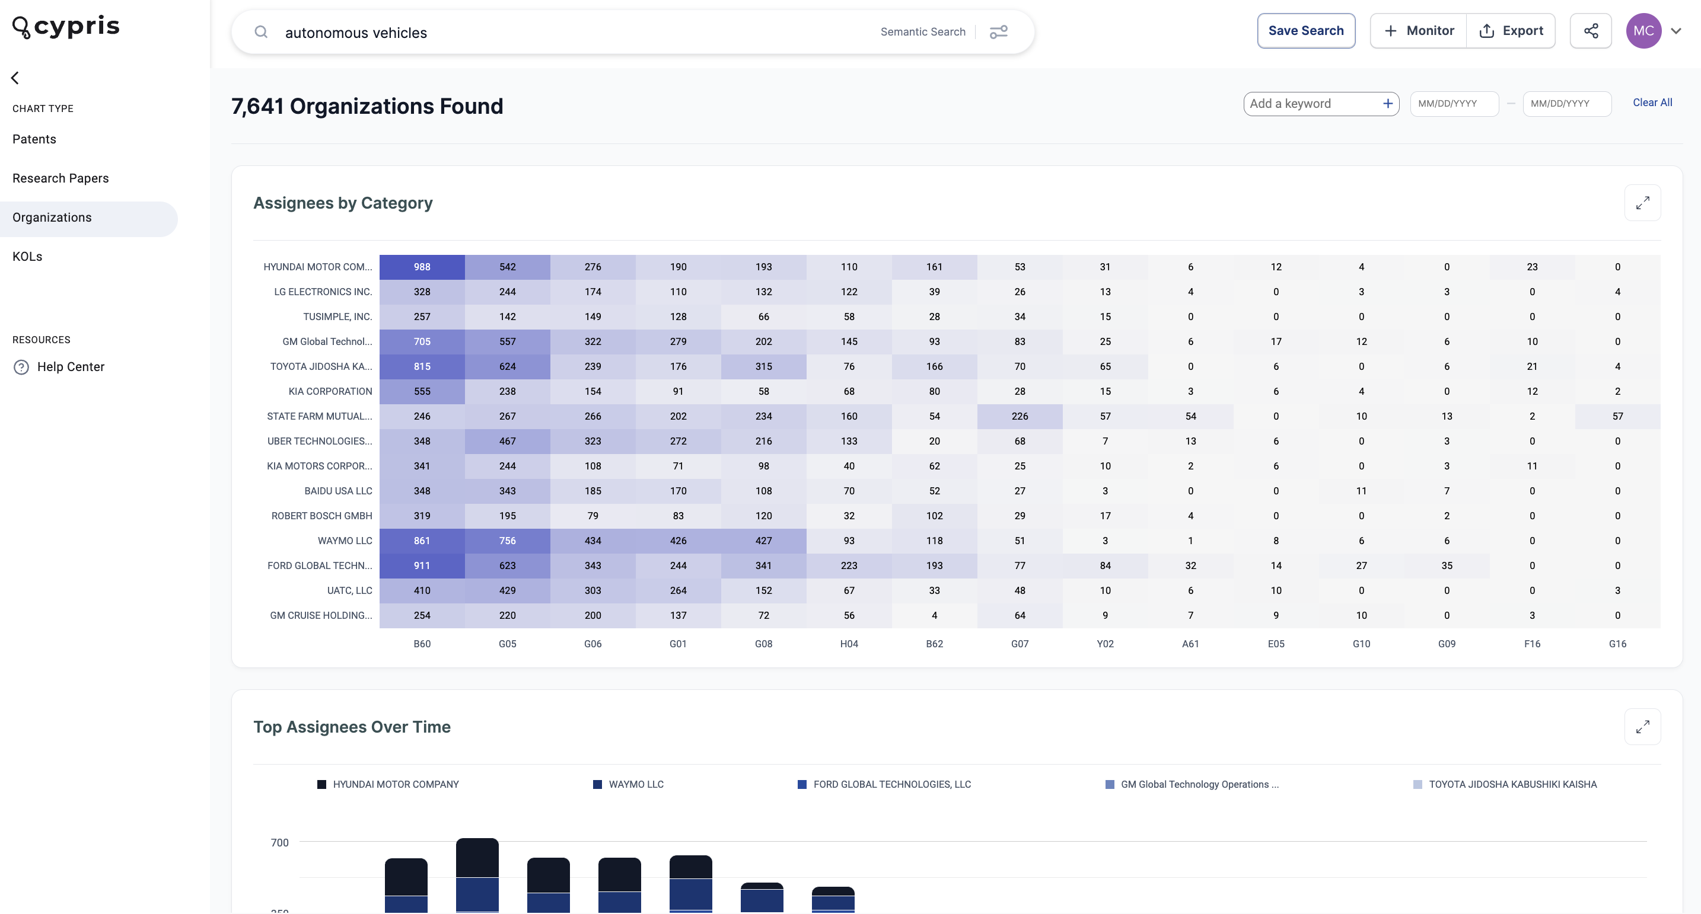The height and width of the screenshot is (914, 1701).
Task: Click the plus icon to add keyword
Action: [1387, 104]
